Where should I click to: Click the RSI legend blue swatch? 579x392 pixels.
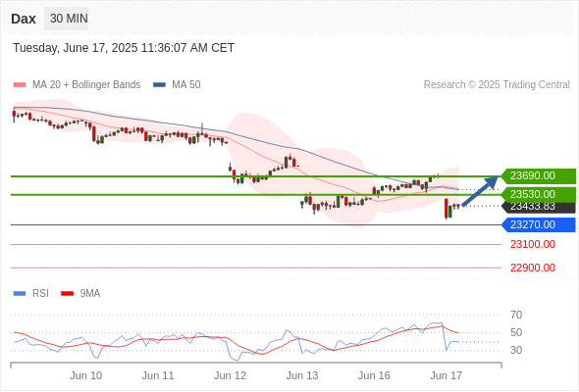20,294
